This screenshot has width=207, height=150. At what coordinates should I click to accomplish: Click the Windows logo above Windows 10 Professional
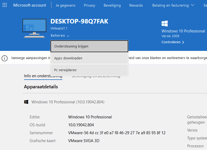[164, 23]
